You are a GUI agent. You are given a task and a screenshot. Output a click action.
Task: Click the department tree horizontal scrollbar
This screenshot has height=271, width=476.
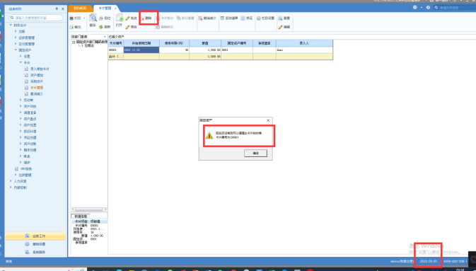click(89, 209)
